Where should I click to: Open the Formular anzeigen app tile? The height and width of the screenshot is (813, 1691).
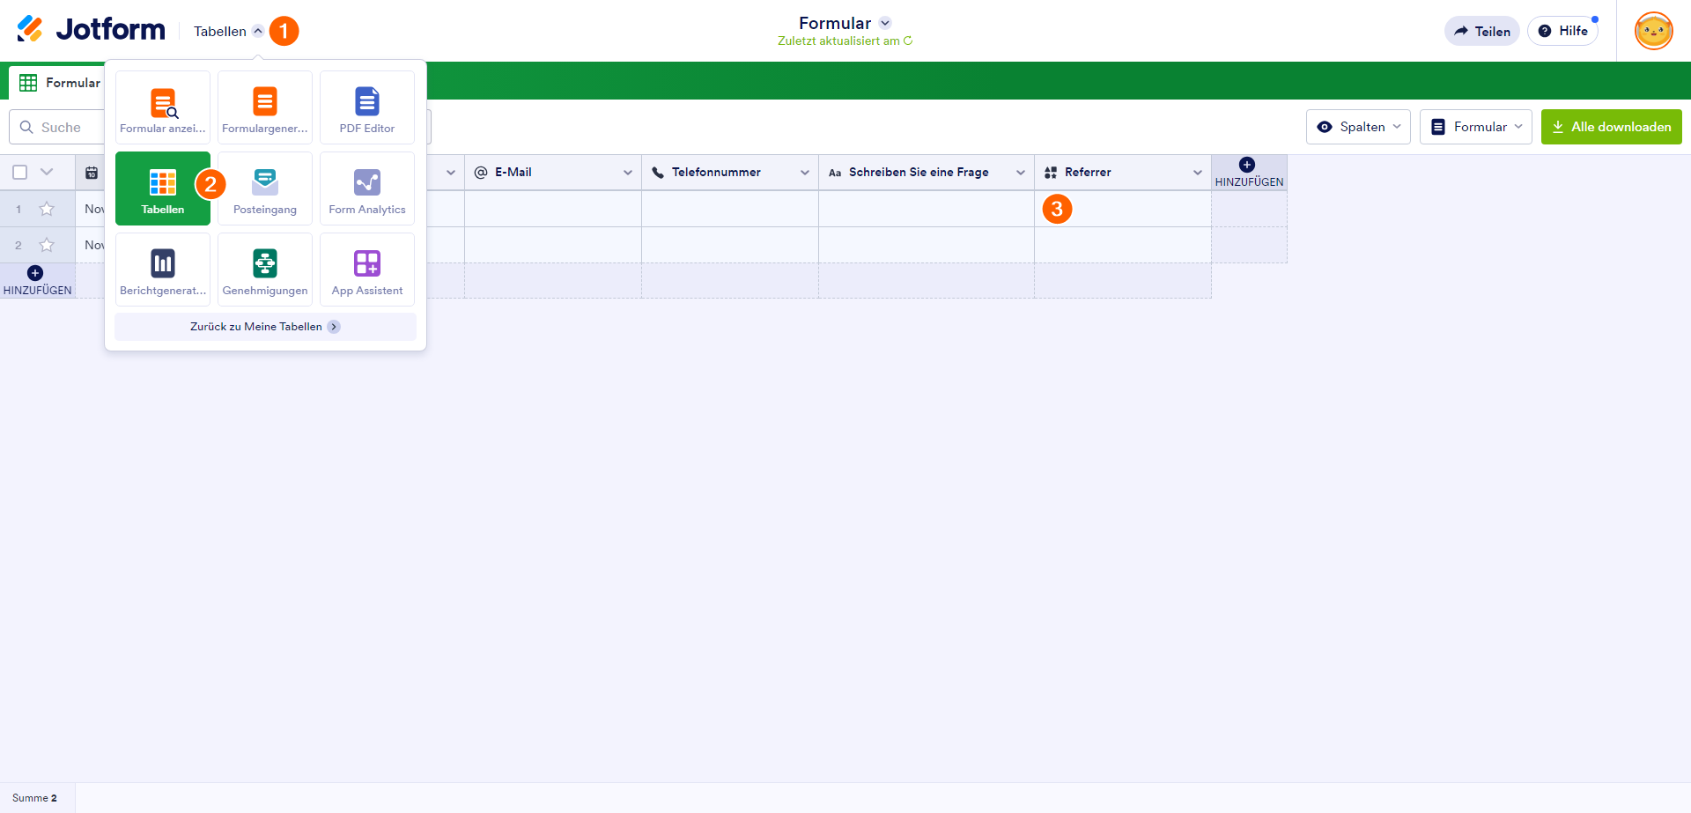point(163,107)
